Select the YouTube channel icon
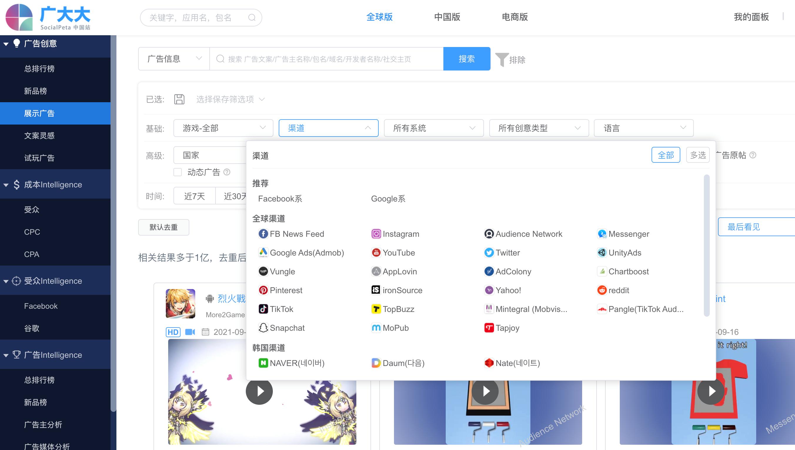Screen dimensions: 795x450 [376, 253]
